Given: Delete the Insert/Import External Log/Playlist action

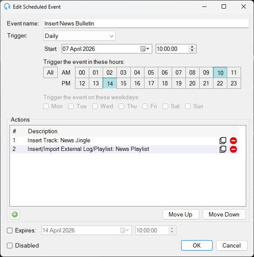Looking at the screenshot, I should coord(233,149).
